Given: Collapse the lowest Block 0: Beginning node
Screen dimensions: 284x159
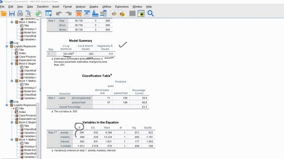Looking at the screenshot, I should [12, 122].
